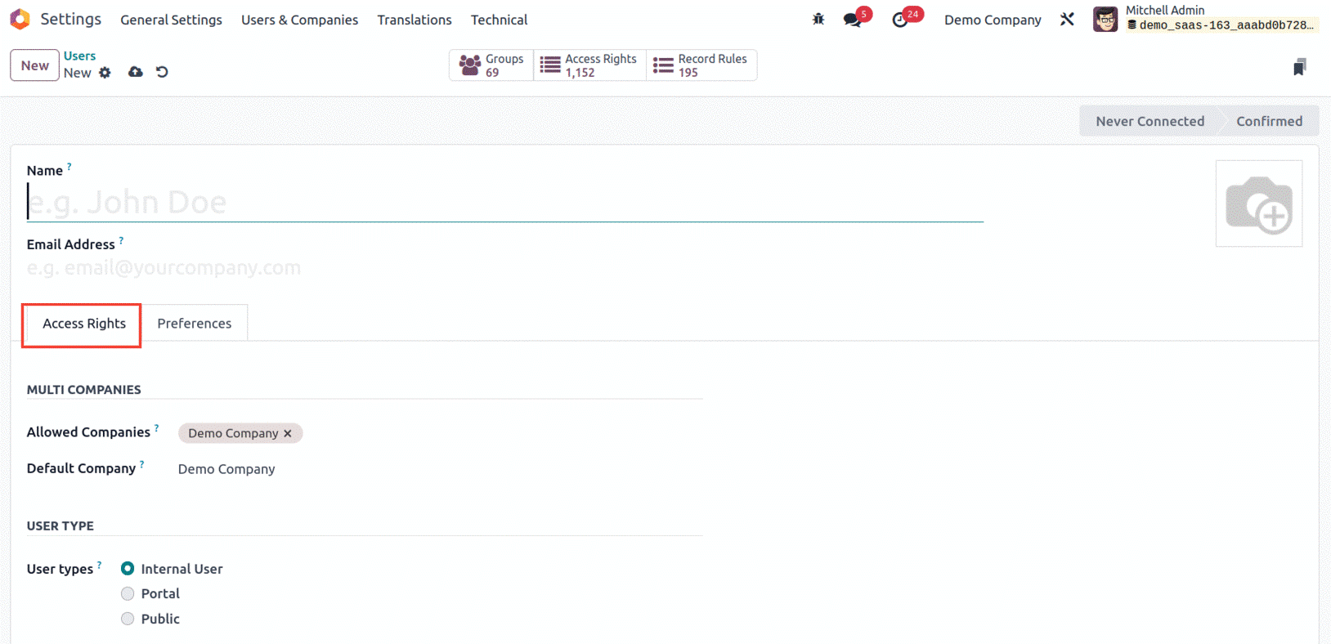Click the USER TYPE section heading
The height and width of the screenshot is (644, 1331).
point(60,526)
